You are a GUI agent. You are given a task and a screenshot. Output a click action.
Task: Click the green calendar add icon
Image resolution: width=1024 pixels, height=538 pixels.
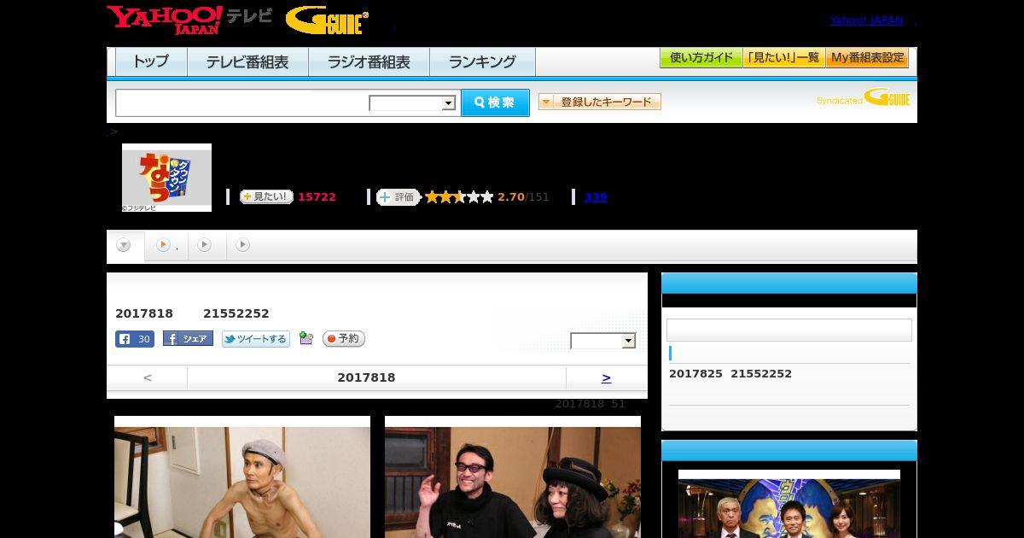[306, 339]
